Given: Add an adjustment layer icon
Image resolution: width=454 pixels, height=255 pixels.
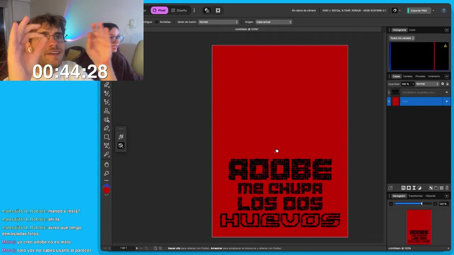Looking at the screenshot, I should [420, 188].
